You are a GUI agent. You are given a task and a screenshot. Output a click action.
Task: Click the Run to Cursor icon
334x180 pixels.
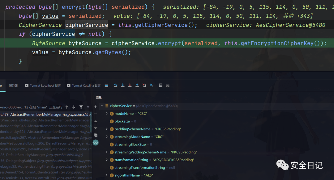tap(152, 85)
